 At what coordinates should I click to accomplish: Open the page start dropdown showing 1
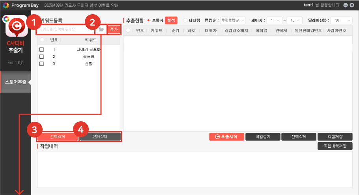[x=274, y=20]
